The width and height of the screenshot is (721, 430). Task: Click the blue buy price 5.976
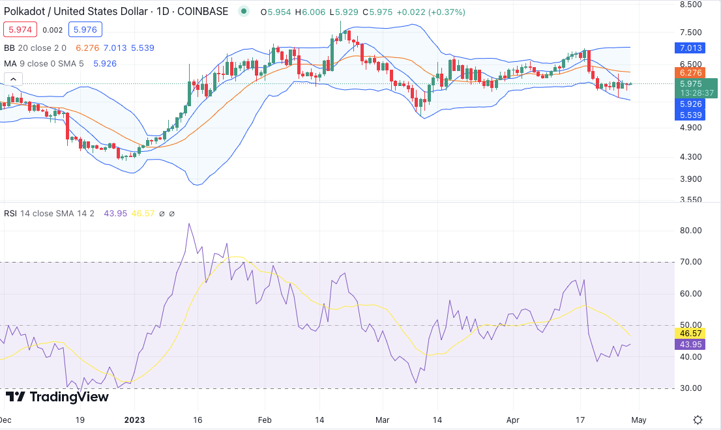(85, 30)
